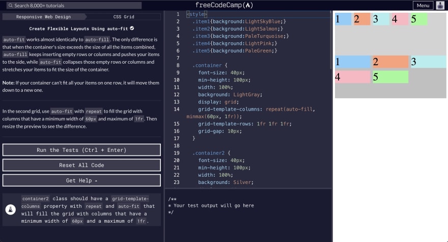Click turquoise item 3 in second grid
448x242 pixels.
(429, 62)
